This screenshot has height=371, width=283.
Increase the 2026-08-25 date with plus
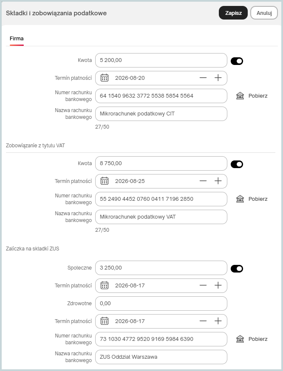[218, 181]
